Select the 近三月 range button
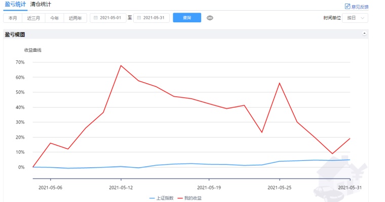Viewport: 385px width, 202px height. 33,18
